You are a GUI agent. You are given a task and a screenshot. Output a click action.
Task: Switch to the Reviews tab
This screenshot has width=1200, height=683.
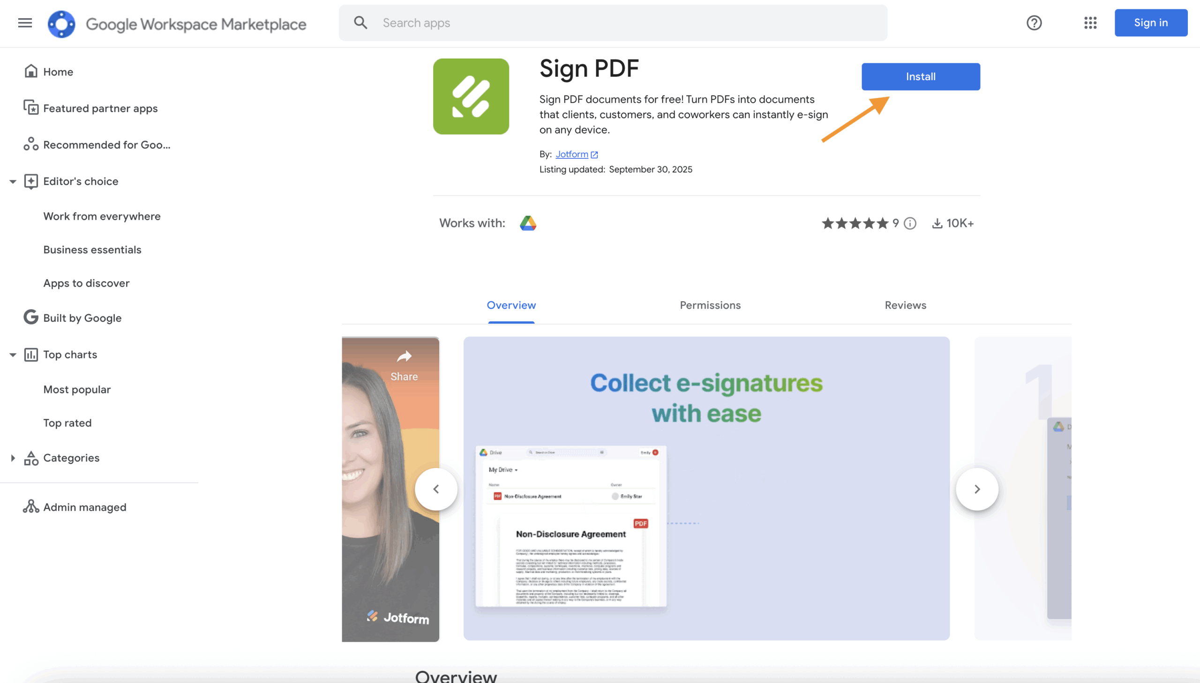(905, 305)
